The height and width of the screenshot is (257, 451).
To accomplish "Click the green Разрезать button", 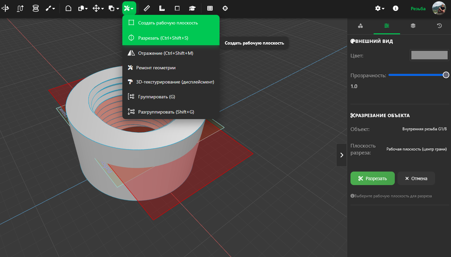I will (373, 178).
